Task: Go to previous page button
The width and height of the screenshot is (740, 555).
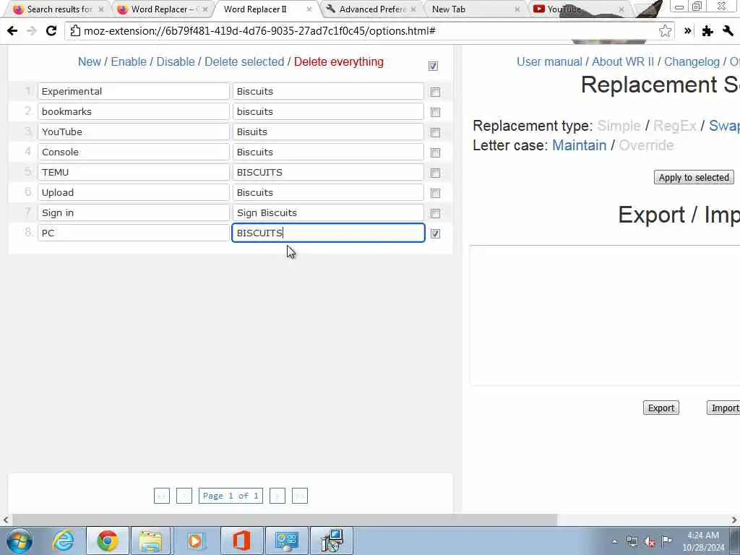Action: [x=184, y=496]
